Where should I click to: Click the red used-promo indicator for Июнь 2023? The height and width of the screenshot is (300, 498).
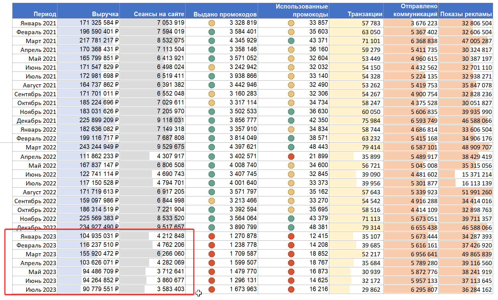291,281
